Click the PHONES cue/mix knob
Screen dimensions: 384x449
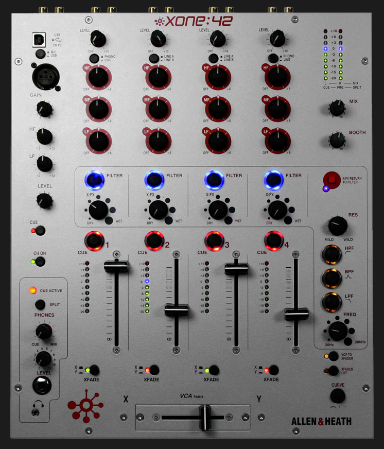tap(44, 332)
